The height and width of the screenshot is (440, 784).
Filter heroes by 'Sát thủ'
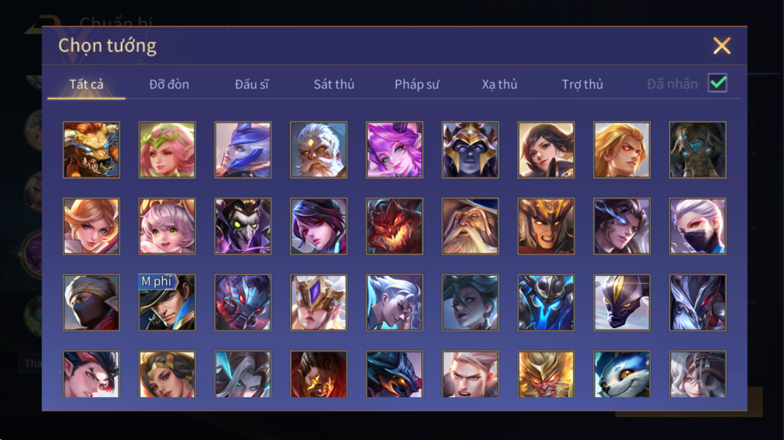pos(334,84)
